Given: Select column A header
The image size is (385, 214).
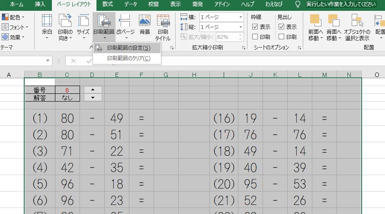Looking at the screenshot, I should 9,75.
